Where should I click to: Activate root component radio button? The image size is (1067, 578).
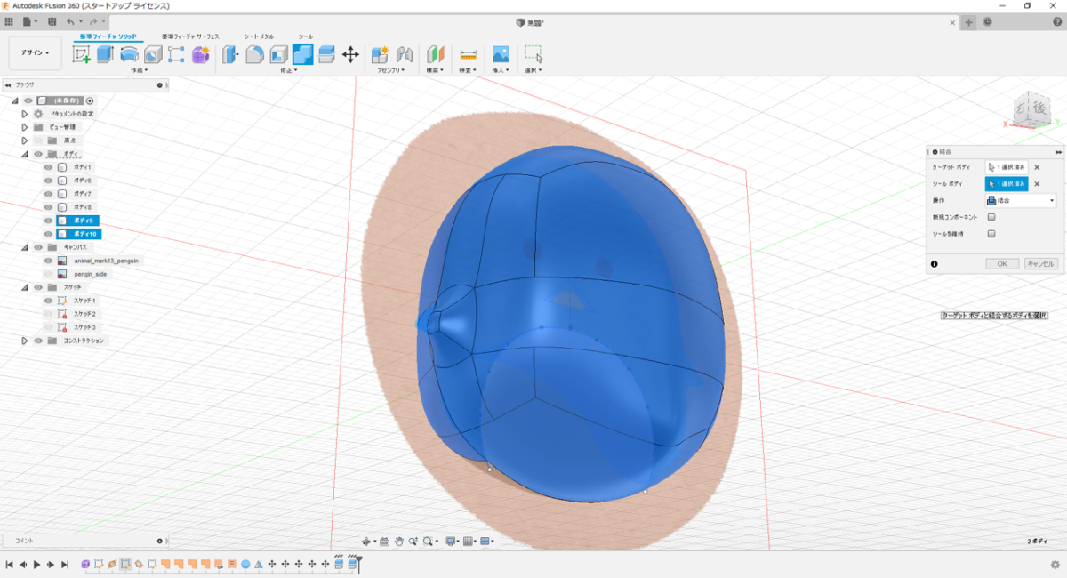[x=90, y=100]
